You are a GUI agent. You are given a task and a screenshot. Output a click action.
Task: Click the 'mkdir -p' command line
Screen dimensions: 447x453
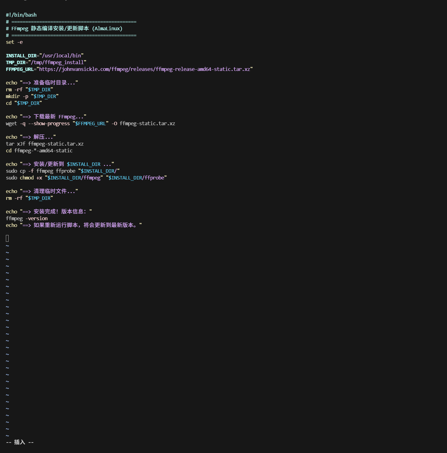point(32,96)
